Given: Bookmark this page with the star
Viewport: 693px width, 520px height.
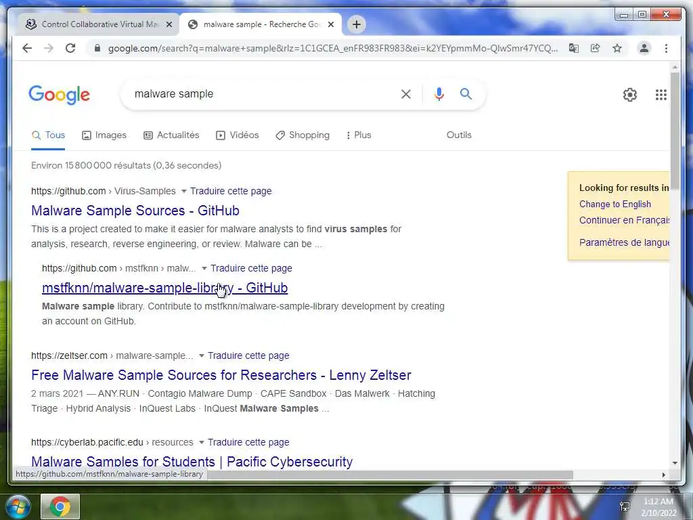Looking at the screenshot, I should [617, 48].
